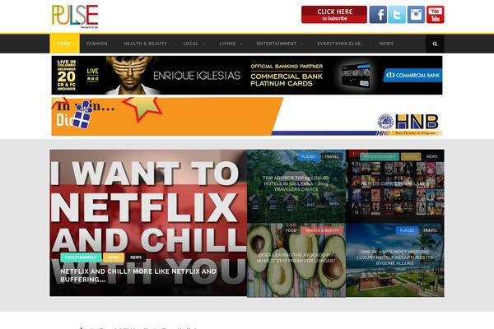
Task: Expand the Local dropdown menu
Action: click(194, 44)
